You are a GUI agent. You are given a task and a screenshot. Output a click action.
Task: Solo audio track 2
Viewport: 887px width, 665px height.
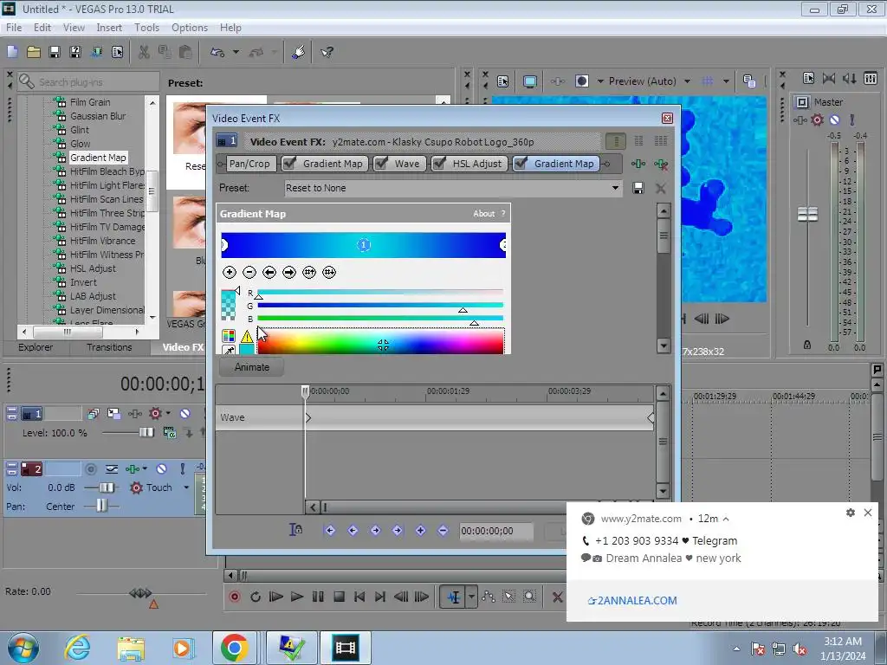[182, 468]
